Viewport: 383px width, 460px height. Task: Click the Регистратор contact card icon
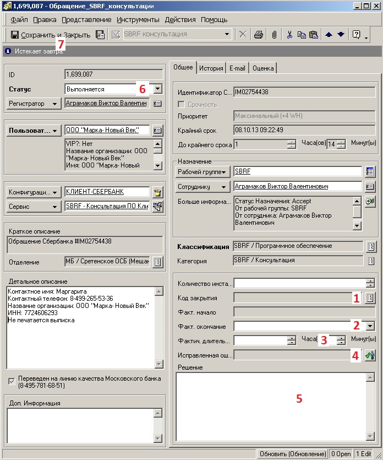tap(157, 104)
